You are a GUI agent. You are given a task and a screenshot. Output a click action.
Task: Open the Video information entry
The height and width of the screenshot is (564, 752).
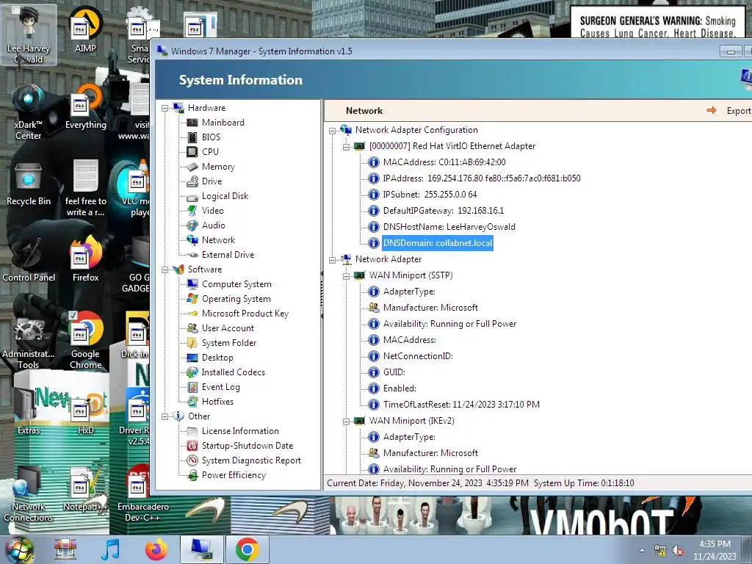[212, 211]
